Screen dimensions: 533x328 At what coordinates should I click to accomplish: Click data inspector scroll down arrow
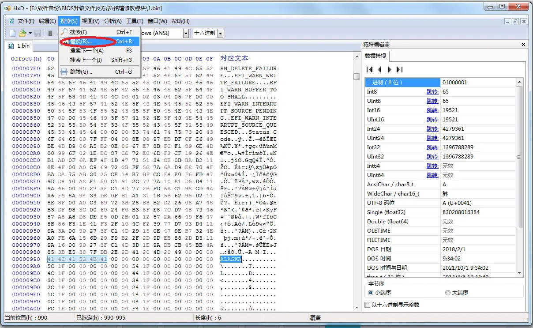(519, 273)
